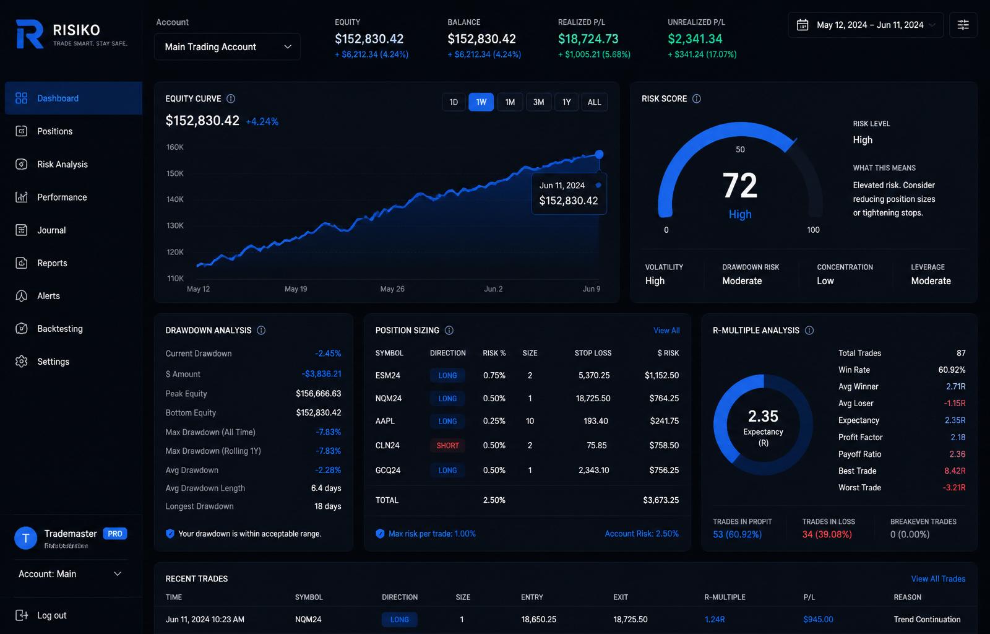Click the Trend Continuation reason cell
The width and height of the screenshot is (990, 634).
[x=927, y=619]
